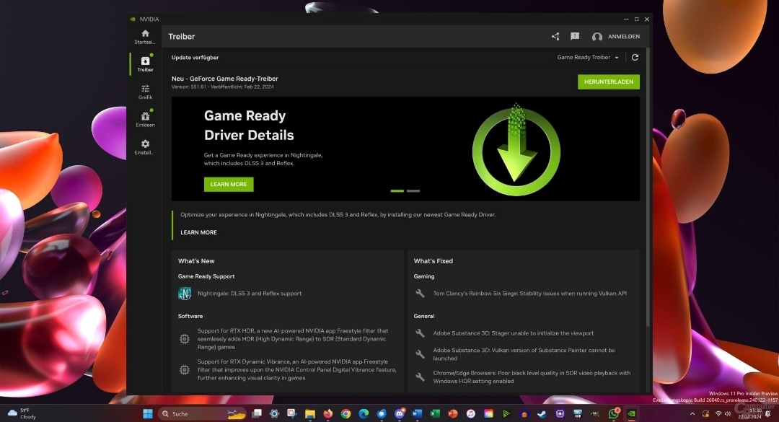Expand the Game Ready Treiber dropdown
Image resolution: width=779 pixels, height=422 pixels.
(x=588, y=57)
